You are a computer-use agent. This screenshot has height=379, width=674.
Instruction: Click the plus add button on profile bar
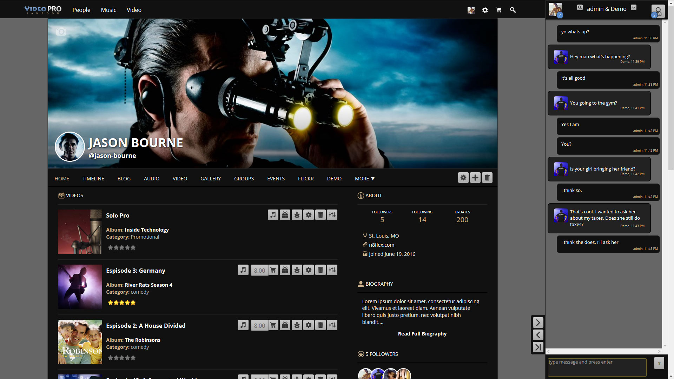[475, 178]
